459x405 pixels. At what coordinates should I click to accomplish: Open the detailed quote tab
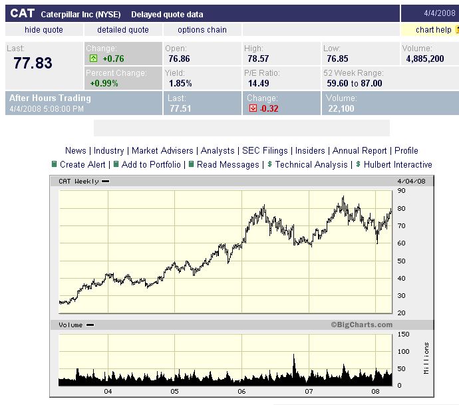123,30
